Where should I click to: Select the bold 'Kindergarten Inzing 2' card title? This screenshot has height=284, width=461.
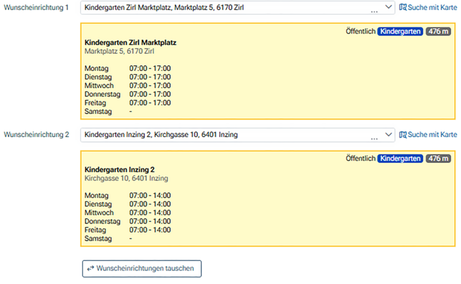[119, 170]
